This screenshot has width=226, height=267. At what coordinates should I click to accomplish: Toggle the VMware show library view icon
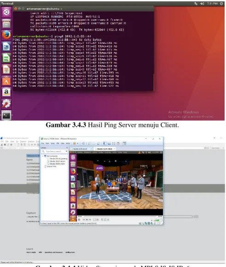click(104, 143)
